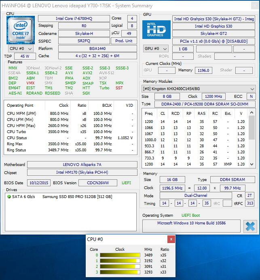Click the CDCN26WW BIOS version field

pyautogui.click(x=98, y=183)
